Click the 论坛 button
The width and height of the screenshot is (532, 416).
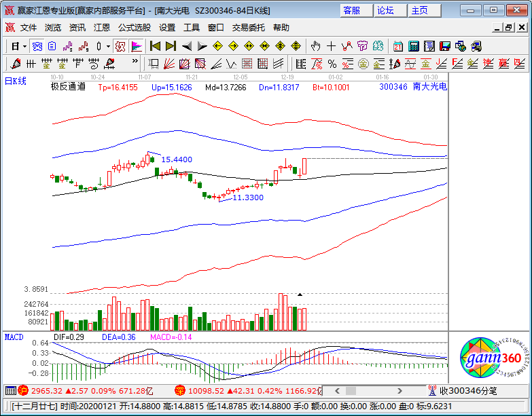coord(390,10)
